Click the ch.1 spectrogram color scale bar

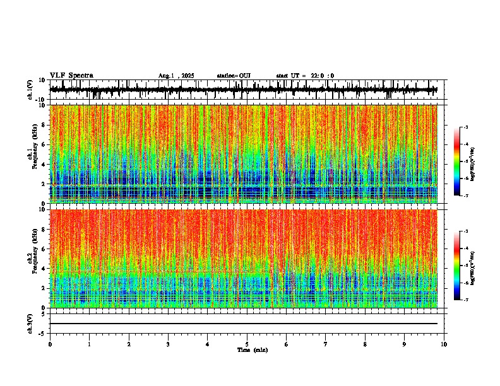tap(456, 161)
